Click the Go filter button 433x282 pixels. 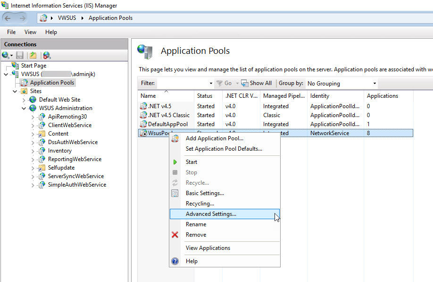pos(224,83)
